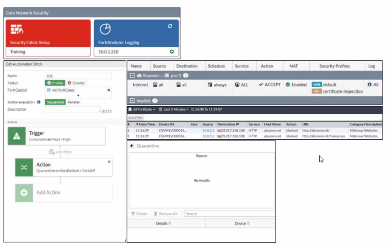389x246 pixels.
Task: Remove All FortiGates with the x icon
Action: (108, 90)
